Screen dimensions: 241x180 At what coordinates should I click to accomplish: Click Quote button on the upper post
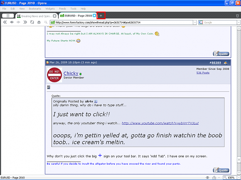[221, 54]
